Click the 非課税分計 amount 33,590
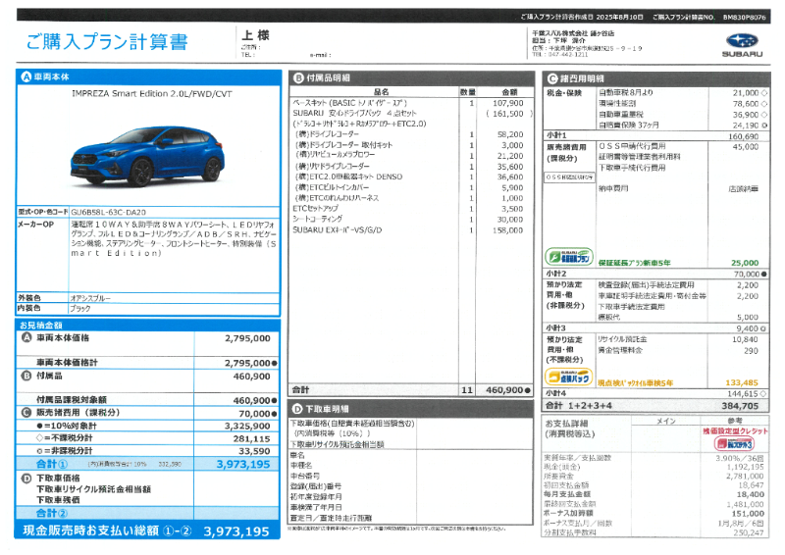Viewport: 785px width, 555px height. (x=254, y=451)
